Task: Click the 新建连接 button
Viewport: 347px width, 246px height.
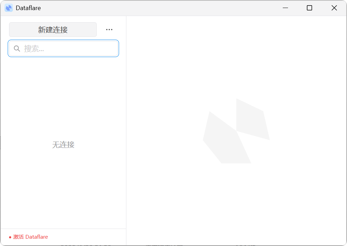Action: (53, 30)
